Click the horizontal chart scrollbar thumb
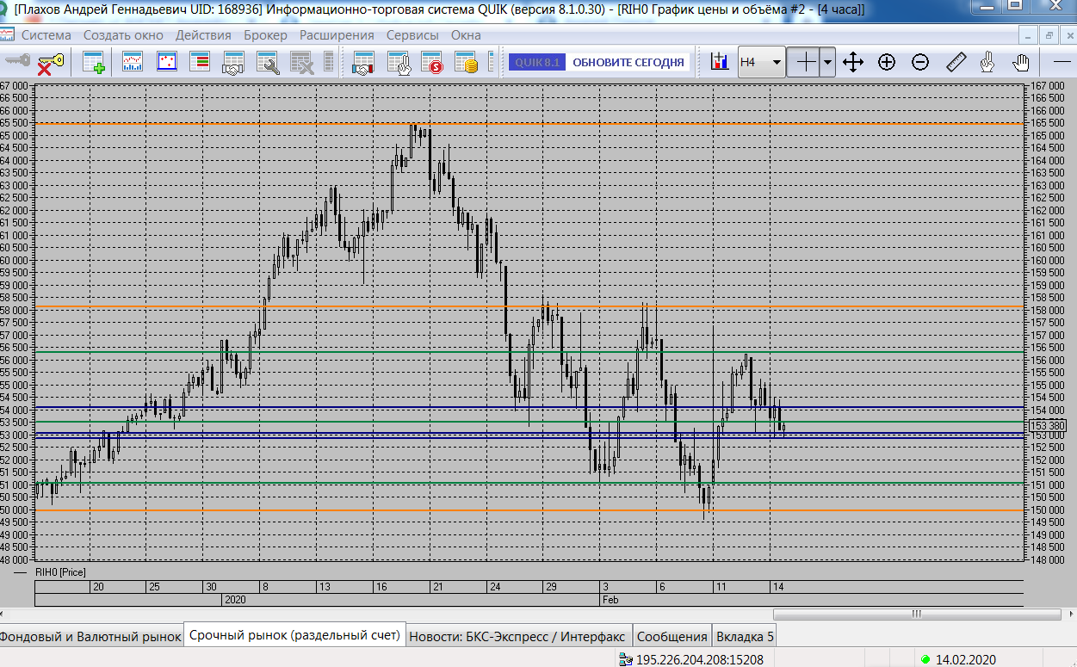This screenshot has width=1077, height=667. click(x=917, y=615)
